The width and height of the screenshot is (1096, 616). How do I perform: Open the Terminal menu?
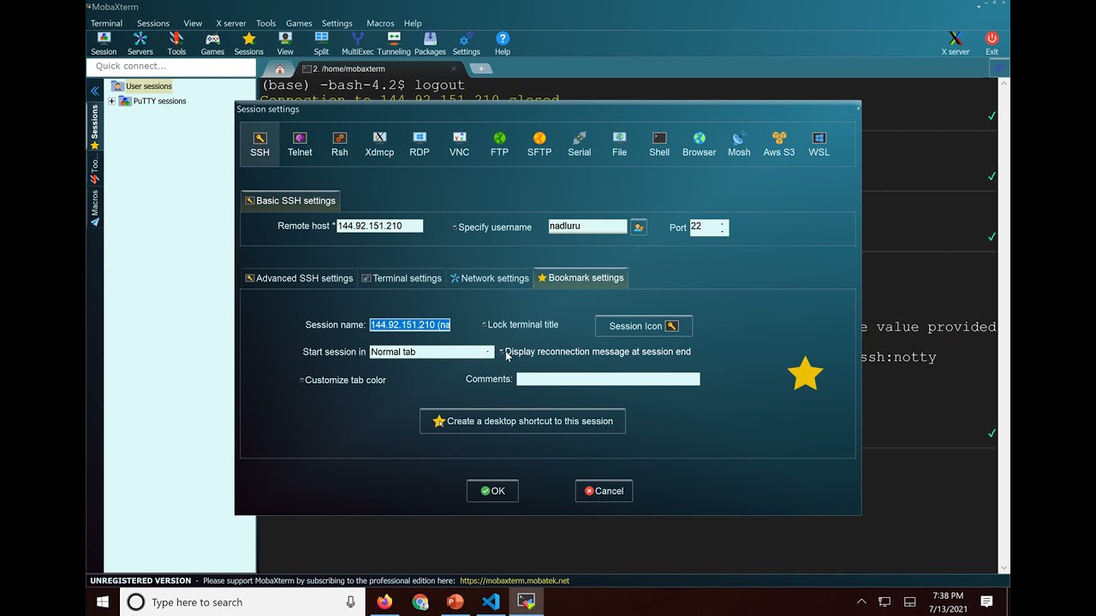tap(106, 23)
